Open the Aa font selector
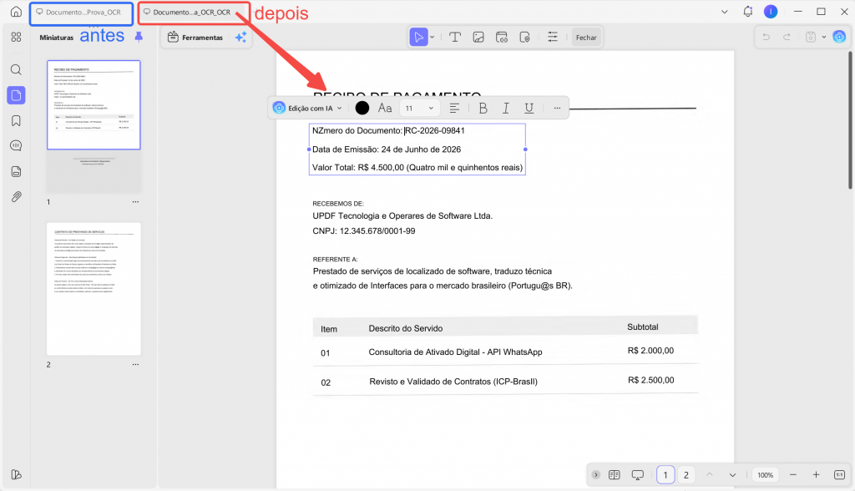The image size is (855, 491). (x=385, y=108)
